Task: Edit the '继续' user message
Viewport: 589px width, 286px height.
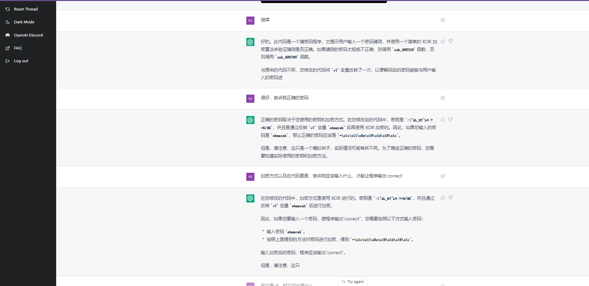Action: pyautogui.click(x=443, y=20)
